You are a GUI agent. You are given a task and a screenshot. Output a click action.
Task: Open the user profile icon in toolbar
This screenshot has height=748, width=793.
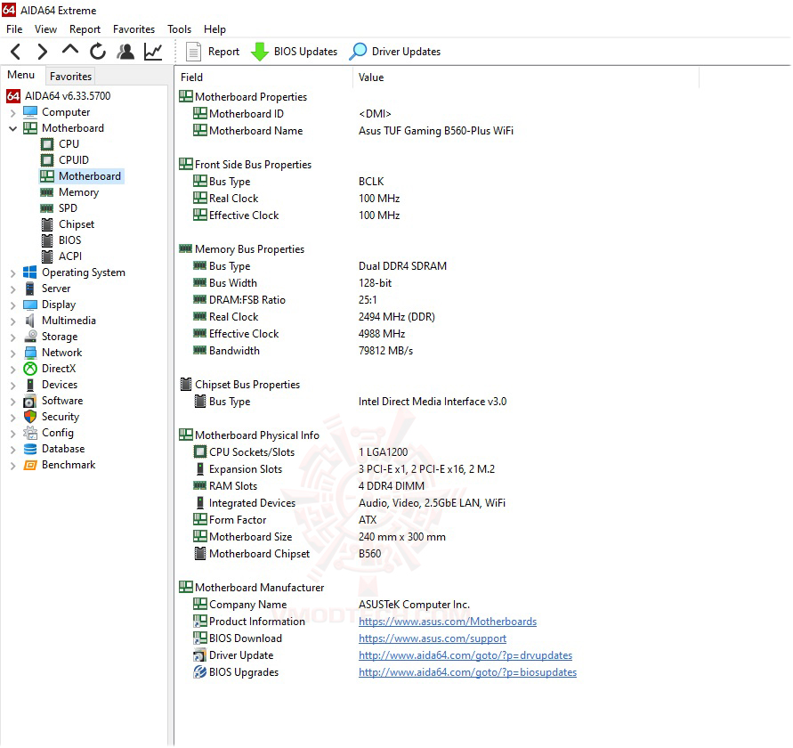click(x=125, y=52)
